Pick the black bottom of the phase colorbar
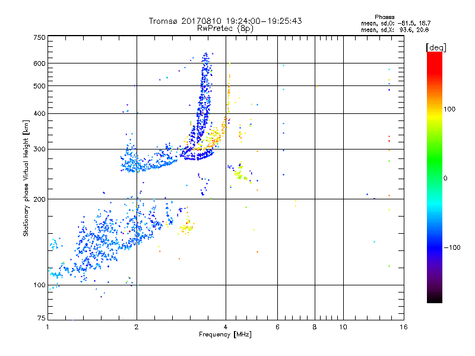The image size is (475, 356). 435,300
